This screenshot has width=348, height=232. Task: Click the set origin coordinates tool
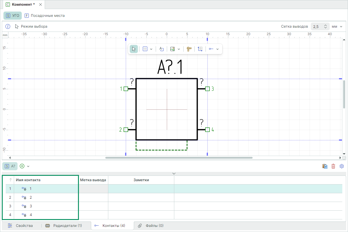coord(200,49)
